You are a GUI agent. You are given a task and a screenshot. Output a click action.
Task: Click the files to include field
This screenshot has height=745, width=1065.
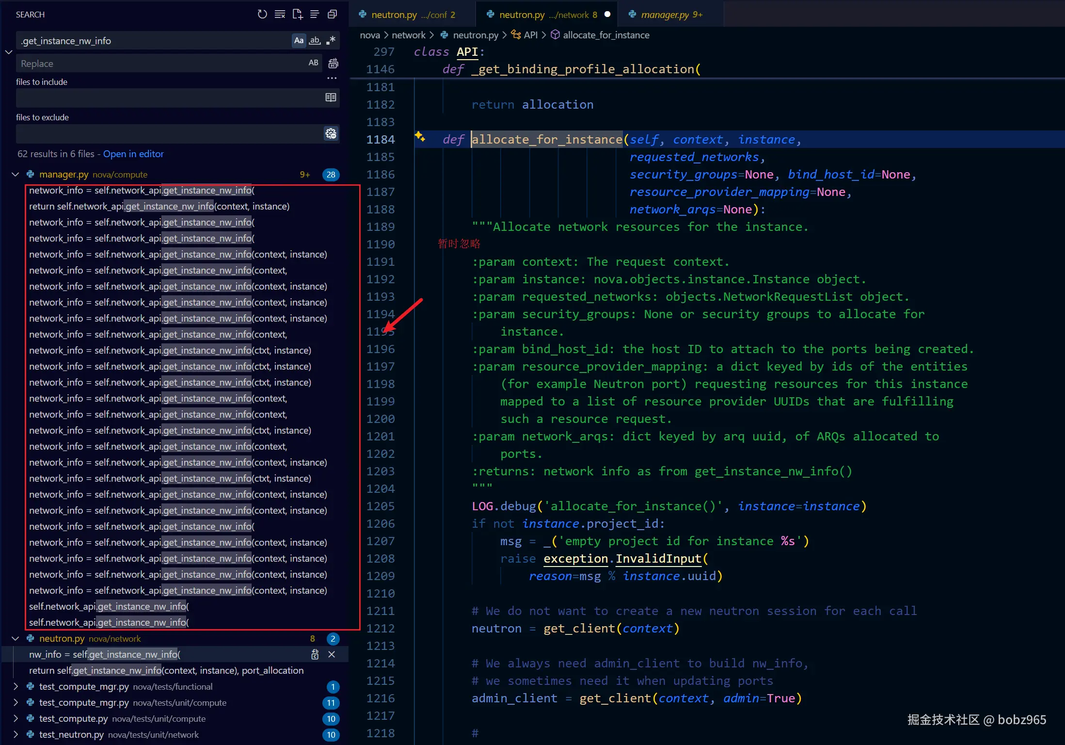click(x=170, y=97)
